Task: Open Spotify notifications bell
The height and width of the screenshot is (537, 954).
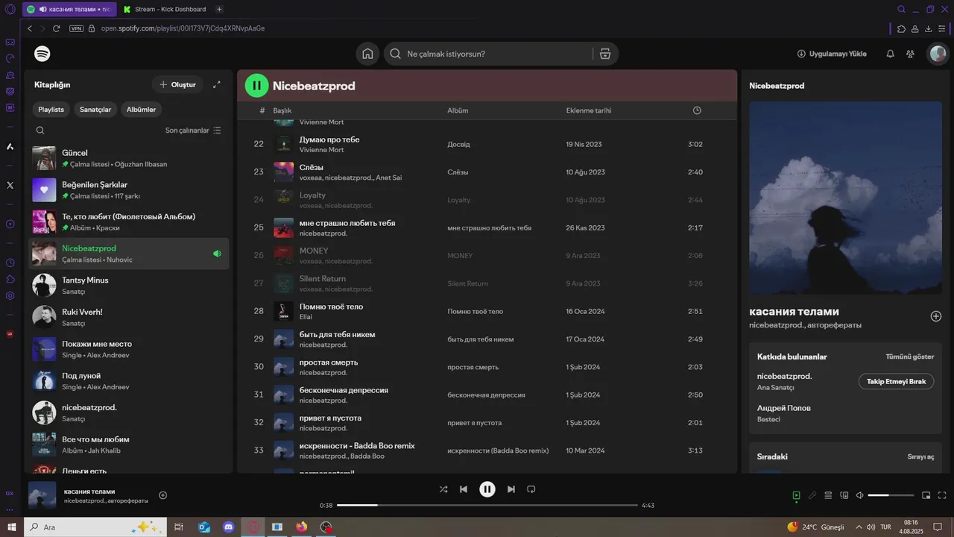Action: pyautogui.click(x=890, y=54)
